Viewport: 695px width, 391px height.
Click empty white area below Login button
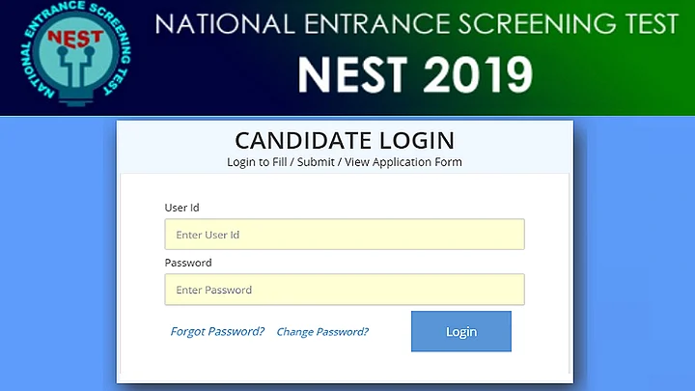(x=461, y=367)
